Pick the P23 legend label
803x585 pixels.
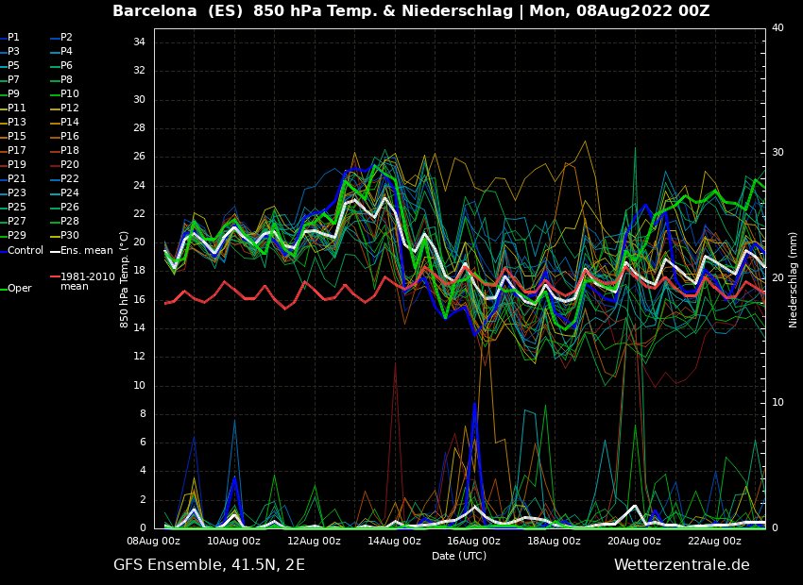[13, 192]
